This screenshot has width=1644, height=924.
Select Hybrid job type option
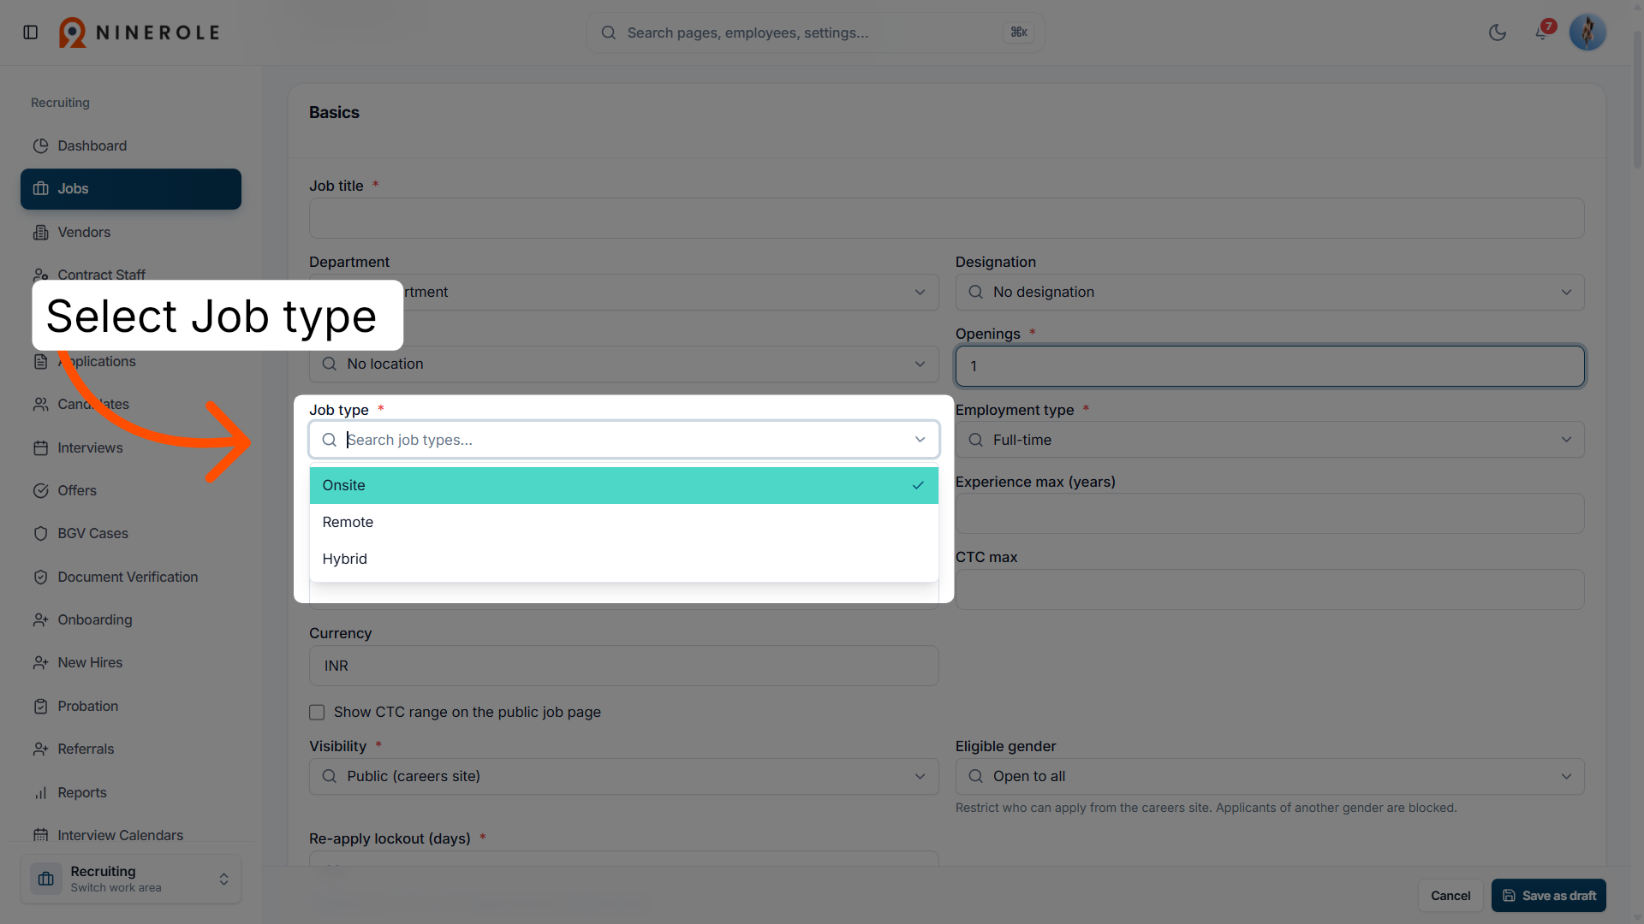(x=623, y=560)
